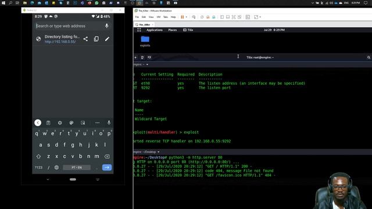Open the Places menu in the VM

[173, 30]
